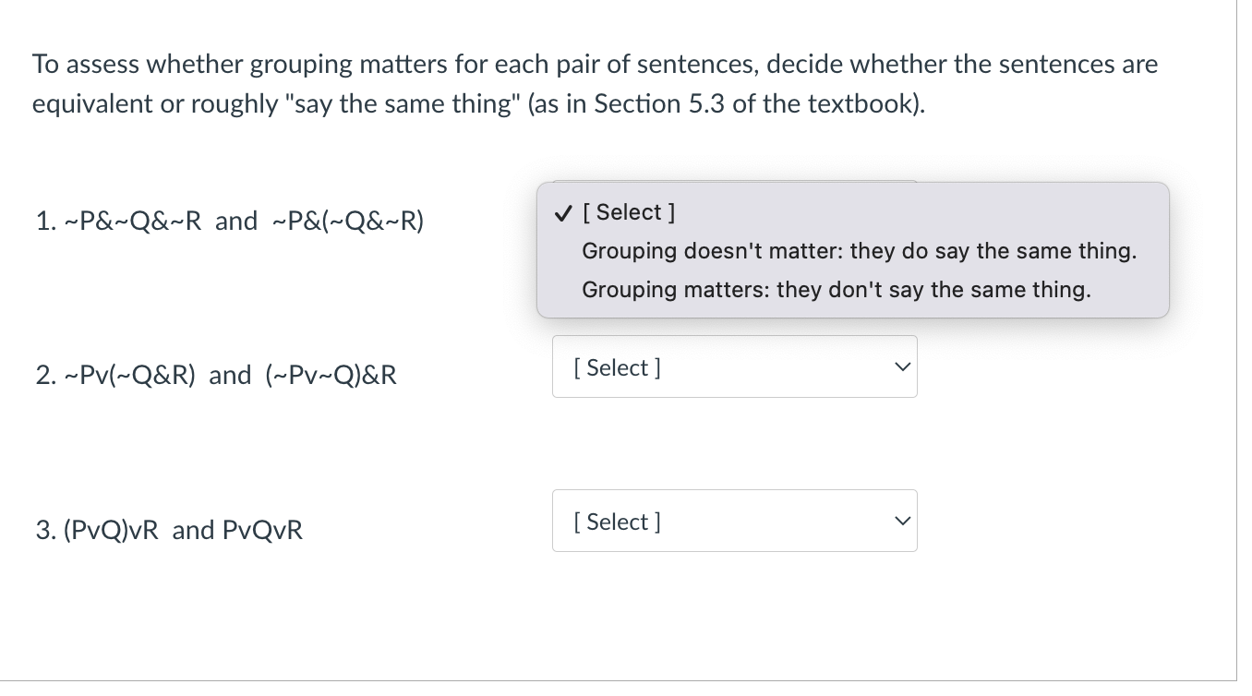Click the formula "~P&(~Q&~R)" in question 1
The image size is (1252, 696).
coord(348,222)
